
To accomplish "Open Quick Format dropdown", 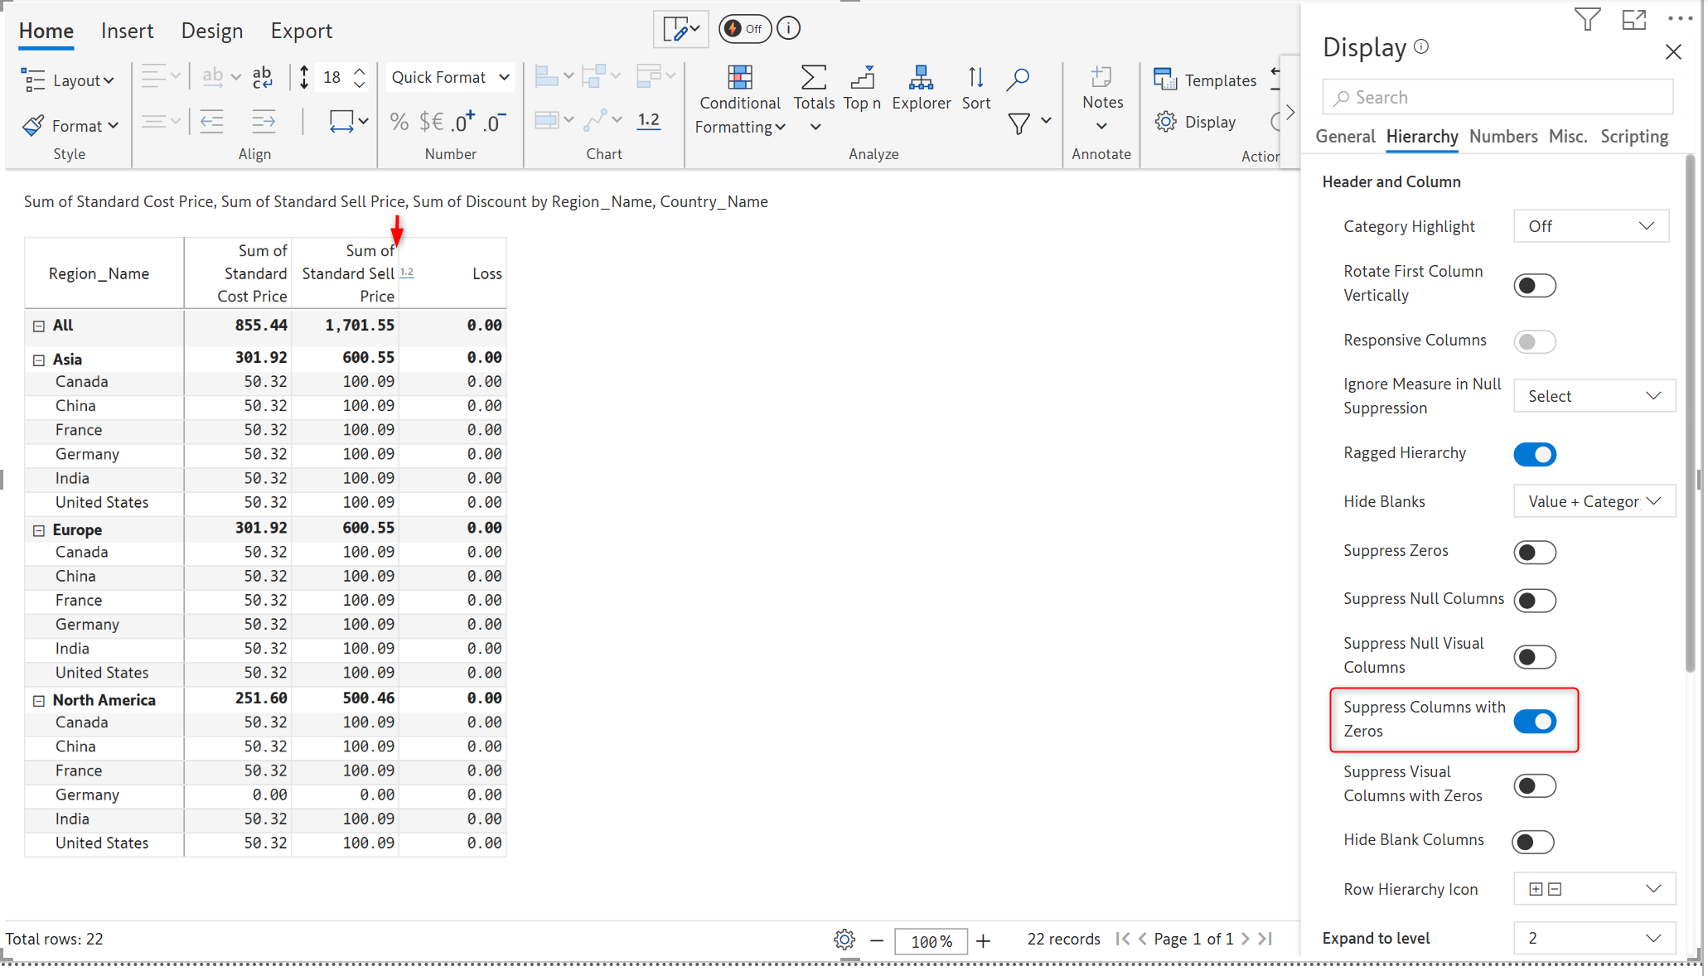I will pos(450,77).
